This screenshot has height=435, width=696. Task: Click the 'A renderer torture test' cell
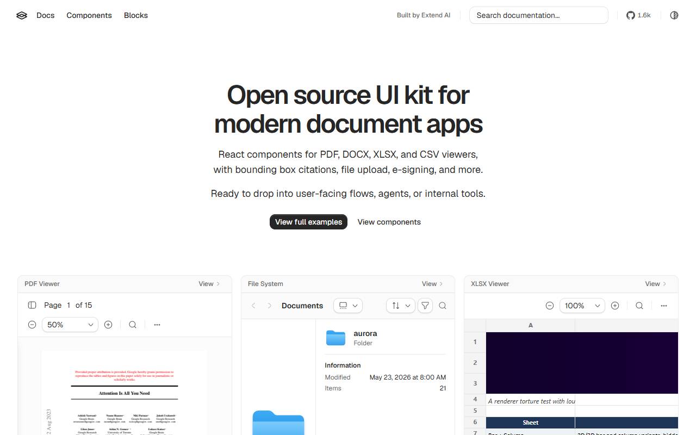pos(531,401)
